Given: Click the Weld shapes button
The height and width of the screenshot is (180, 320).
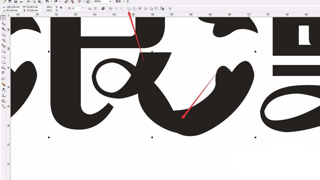Looking at the screenshot, I should (129, 8).
